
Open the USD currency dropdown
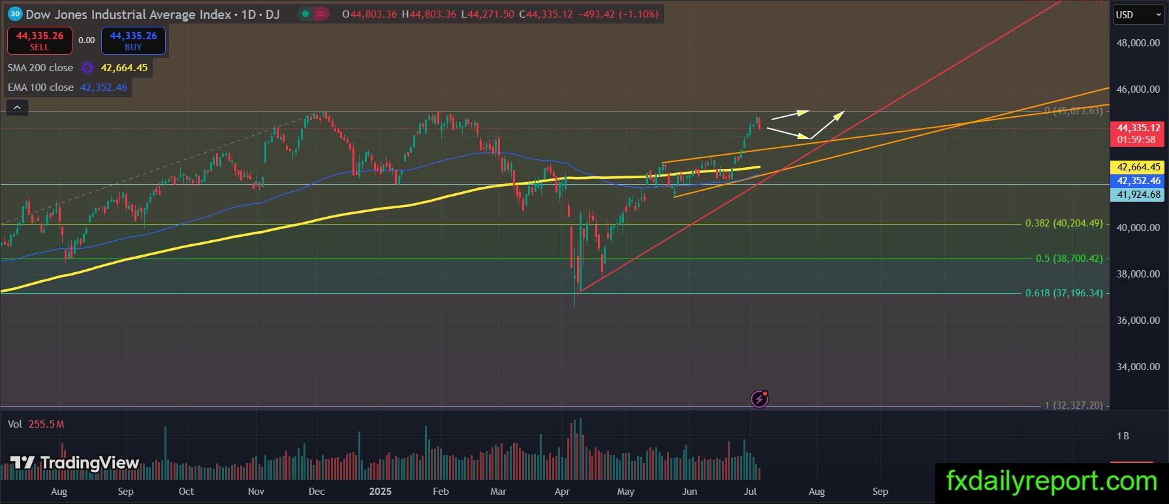coord(1138,14)
